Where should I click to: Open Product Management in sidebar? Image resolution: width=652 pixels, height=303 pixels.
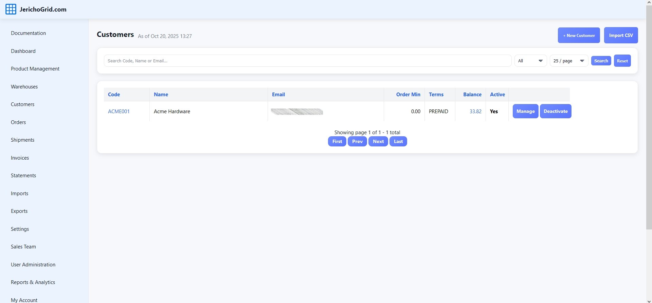coord(35,69)
